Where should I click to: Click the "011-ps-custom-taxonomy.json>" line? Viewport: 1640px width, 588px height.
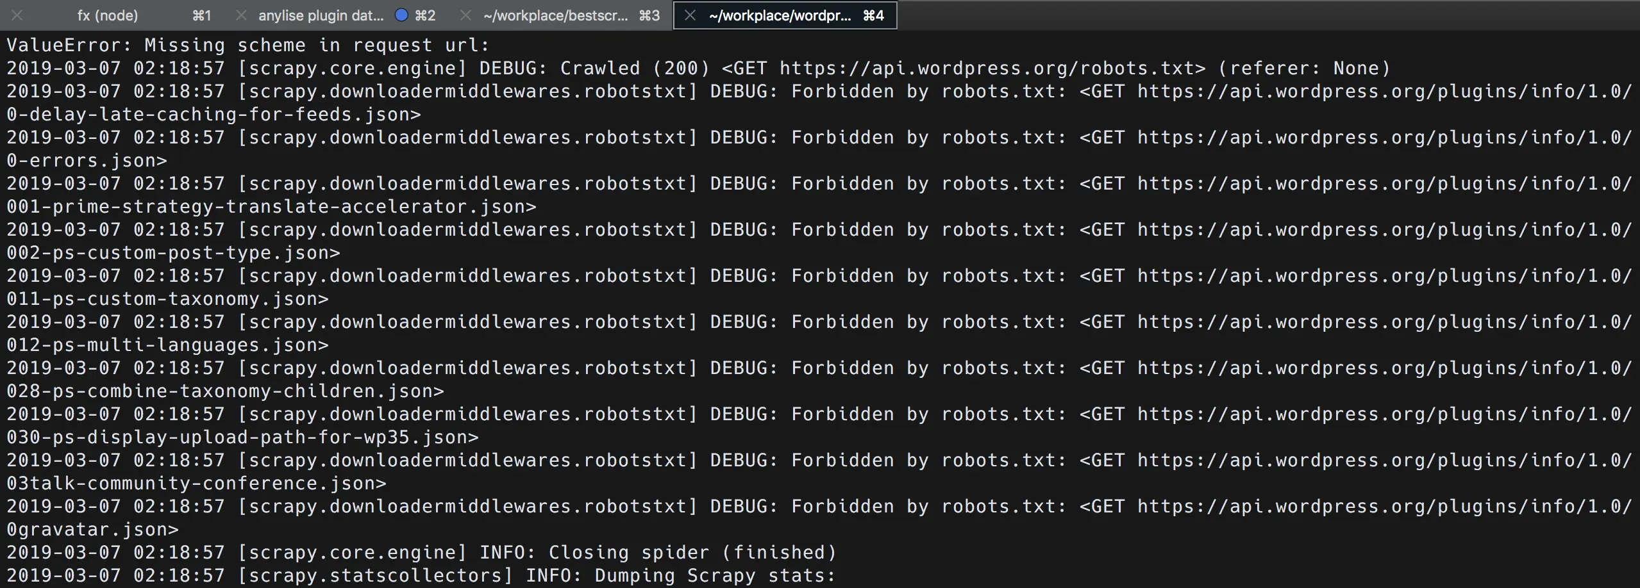coord(167,298)
